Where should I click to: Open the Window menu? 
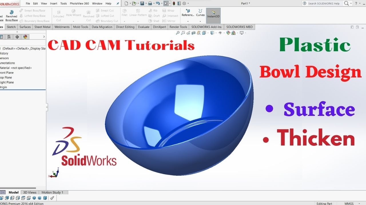(x=97, y=3)
